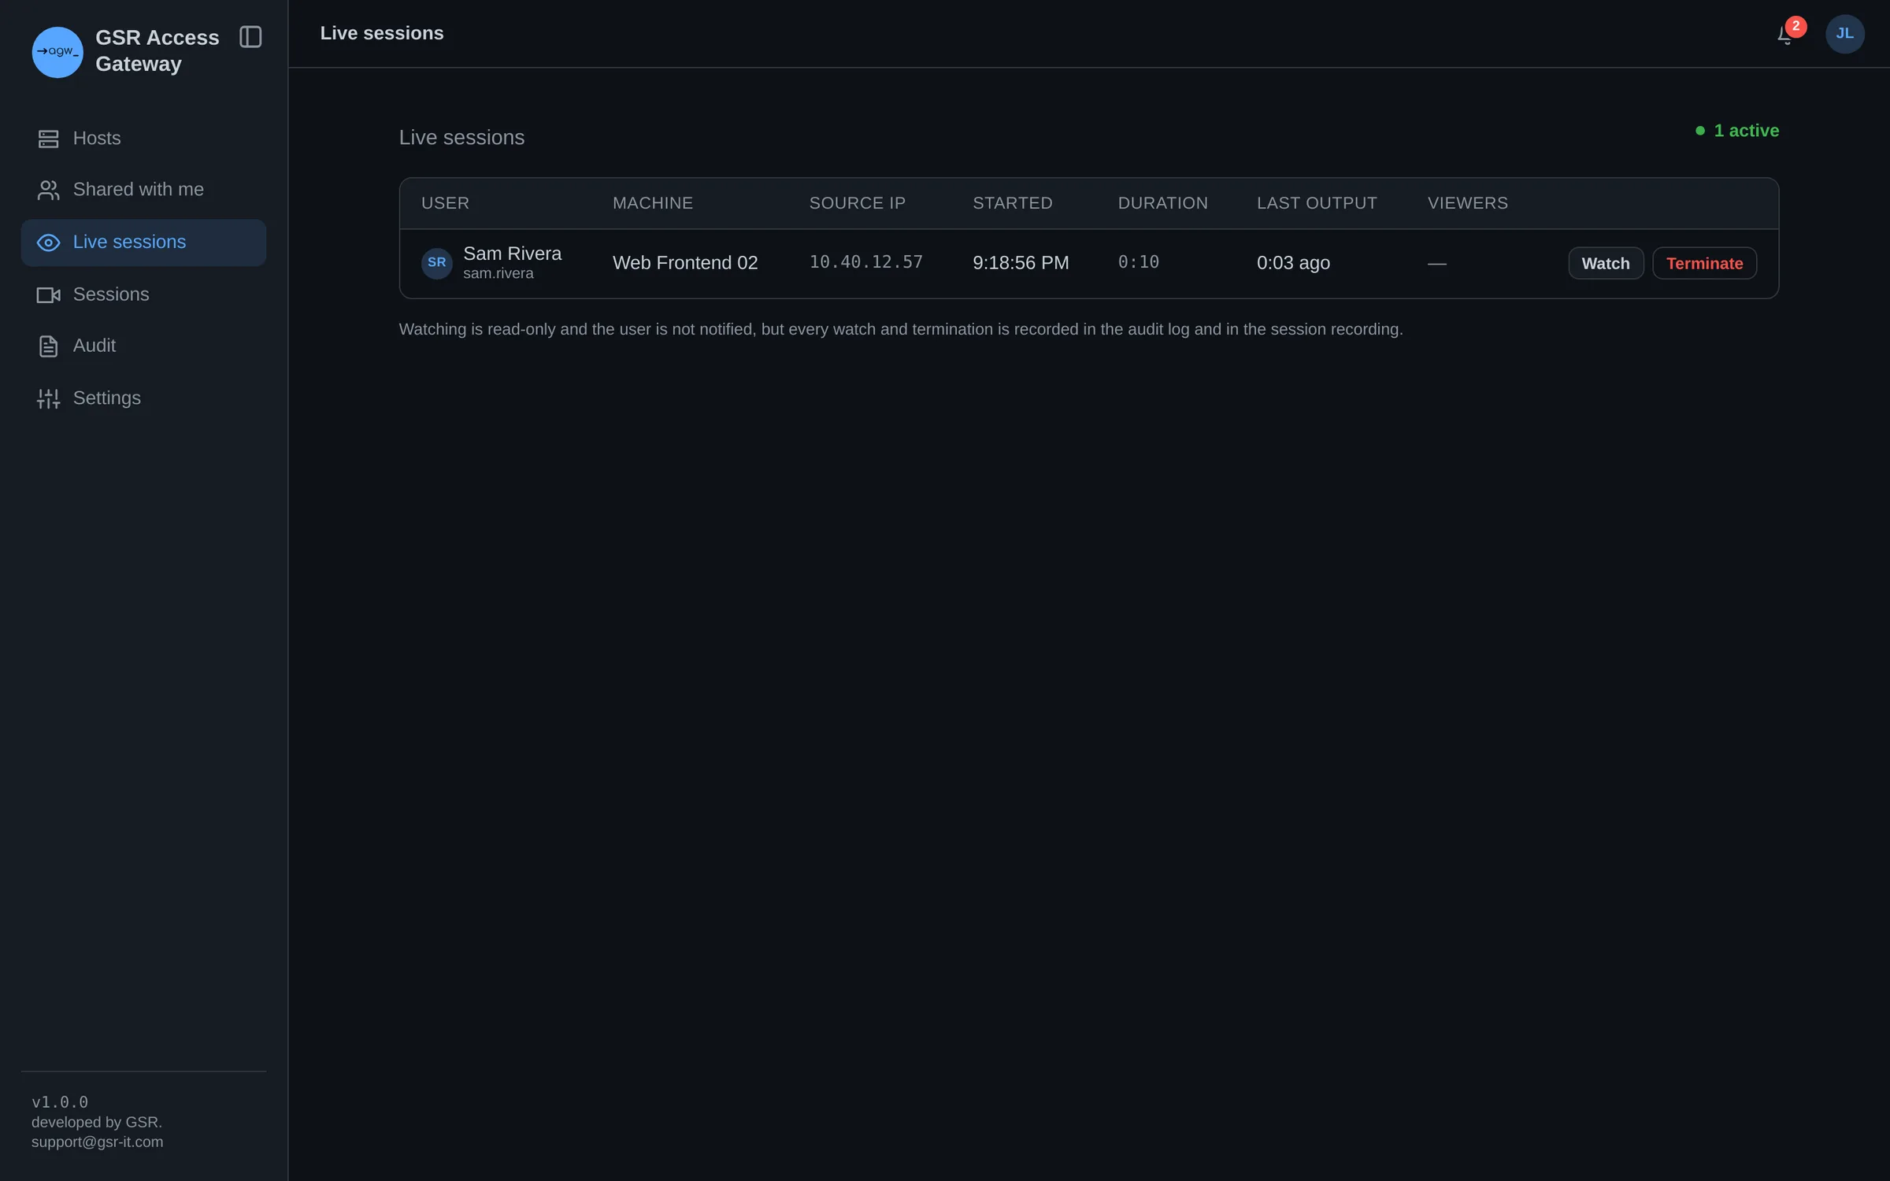This screenshot has height=1181, width=1890.
Task: Click the LAST OUTPUT column header
Action: point(1317,203)
